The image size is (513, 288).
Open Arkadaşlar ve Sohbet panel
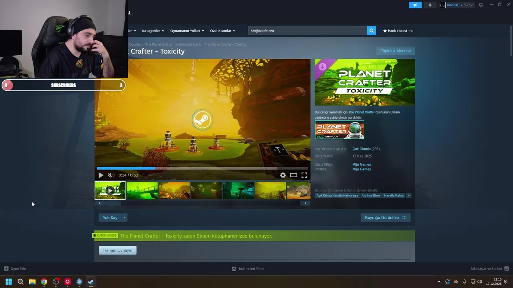tap(490, 269)
